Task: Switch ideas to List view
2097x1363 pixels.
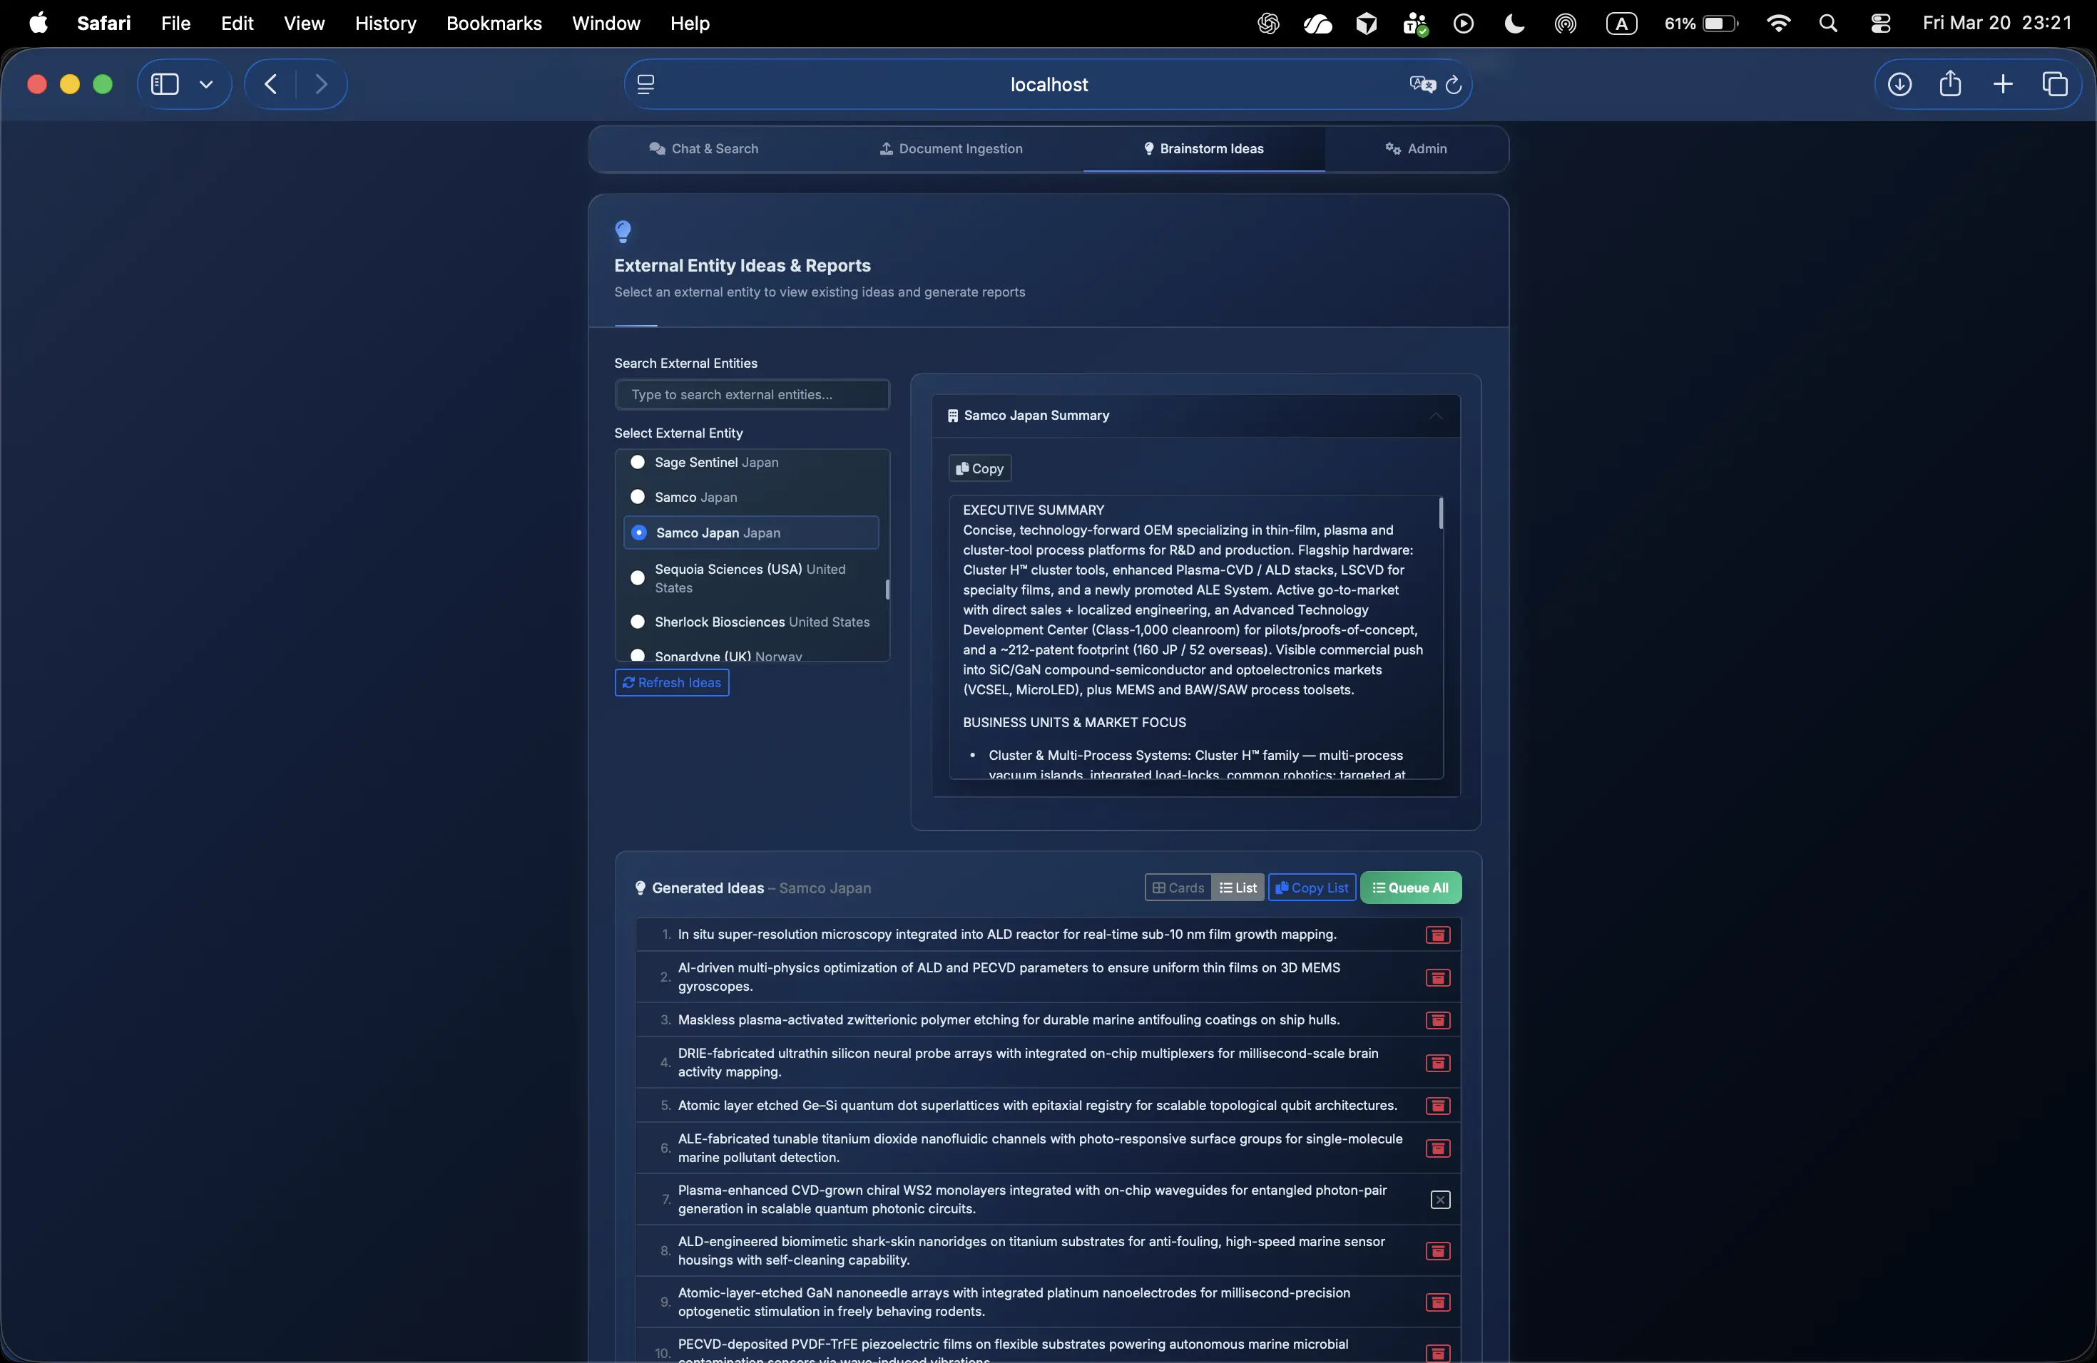Action: (x=1238, y=888)
